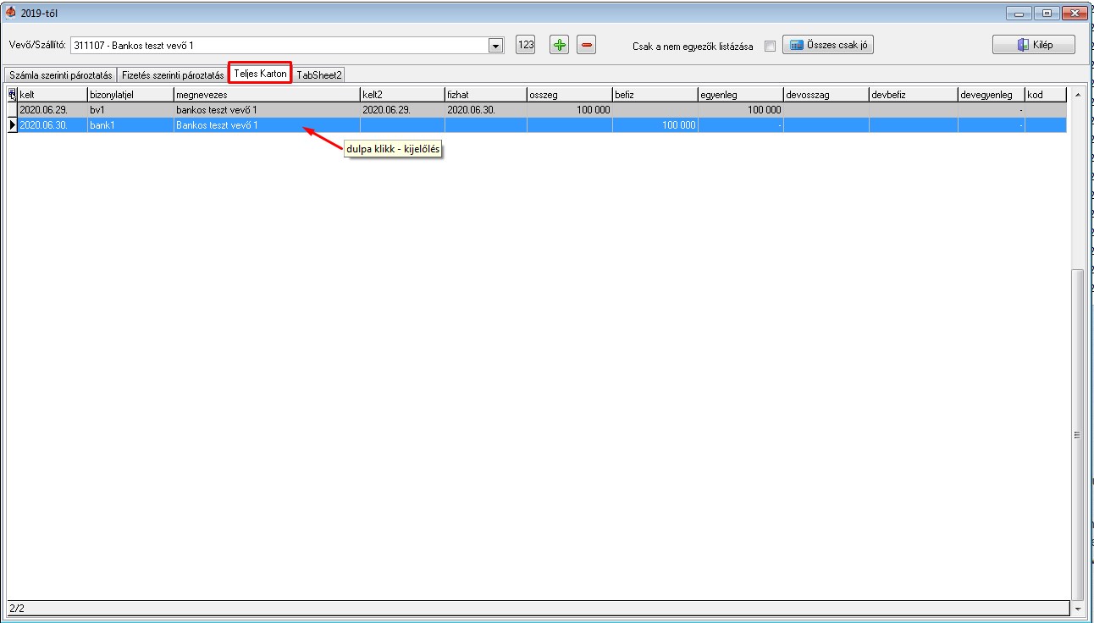
Task: Click the kelt2 column header
Action: click(402, 95)
